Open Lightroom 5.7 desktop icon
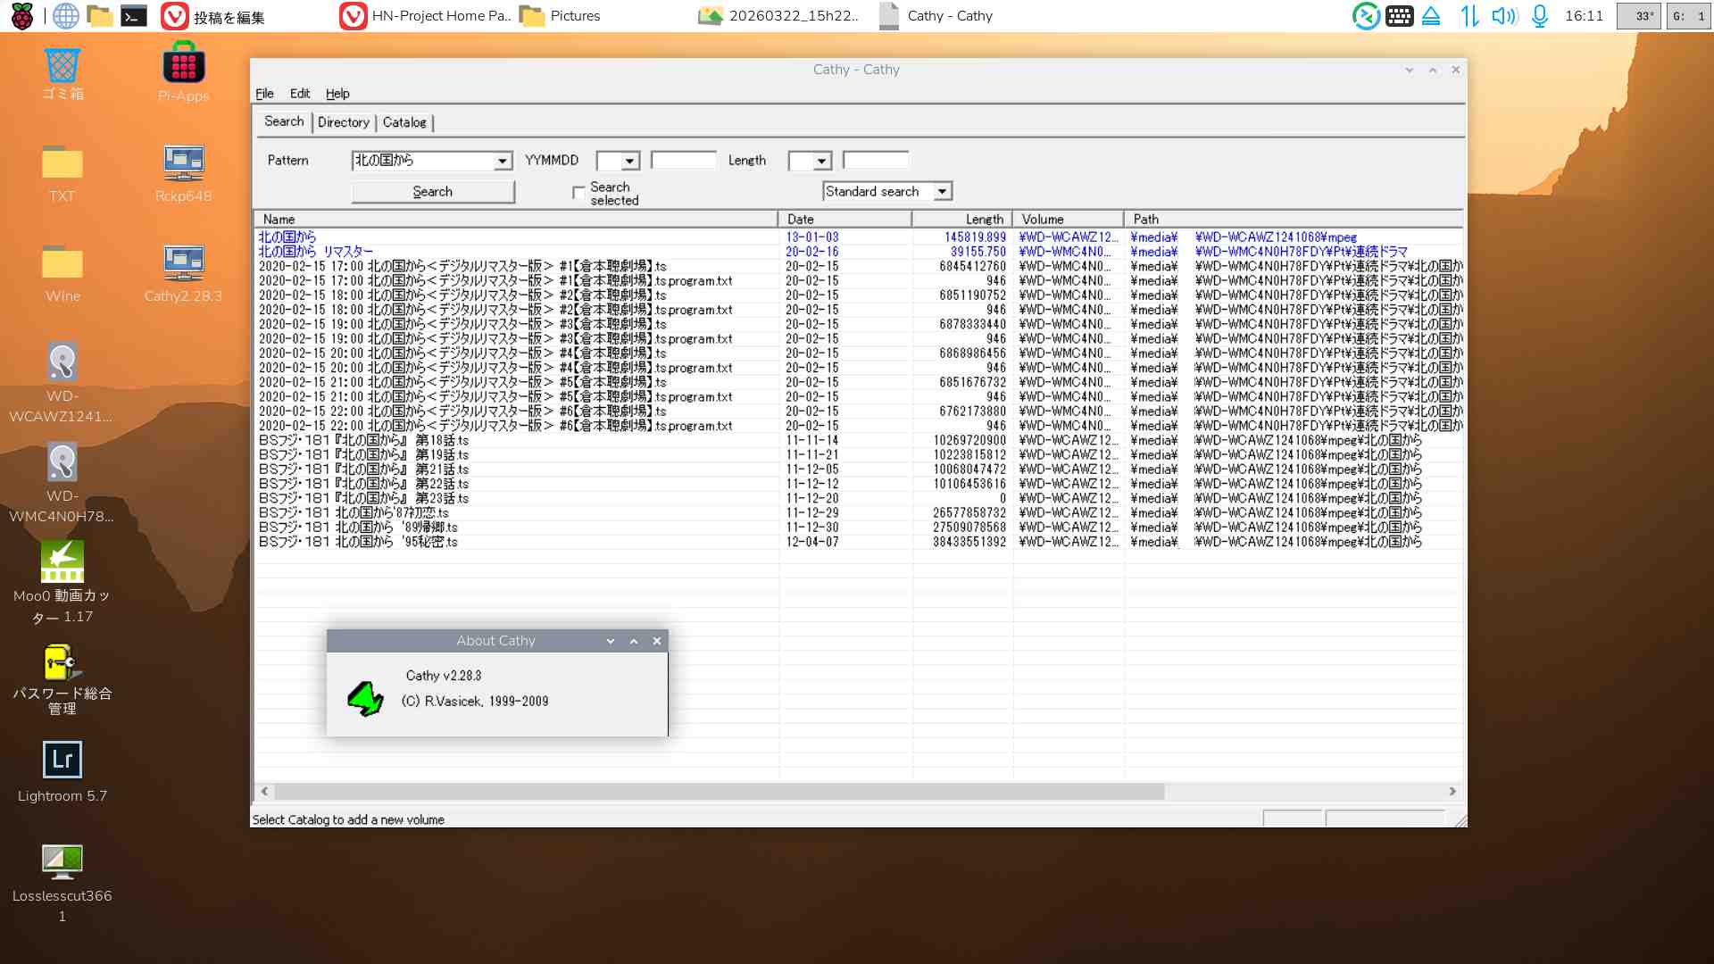This screenshot has height=964, width=1714. [62, 760]
